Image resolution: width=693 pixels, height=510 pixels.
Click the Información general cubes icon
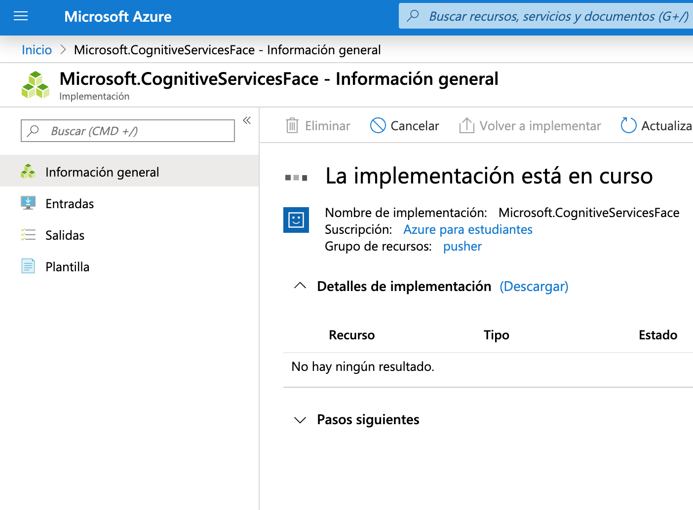[28, 171]
